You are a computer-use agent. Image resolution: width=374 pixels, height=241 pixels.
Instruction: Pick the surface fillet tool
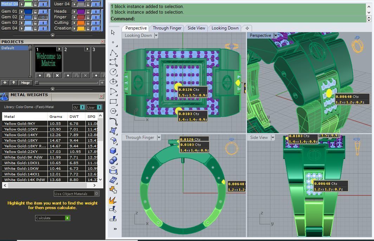pyautogui.click(x=113, y=141)
